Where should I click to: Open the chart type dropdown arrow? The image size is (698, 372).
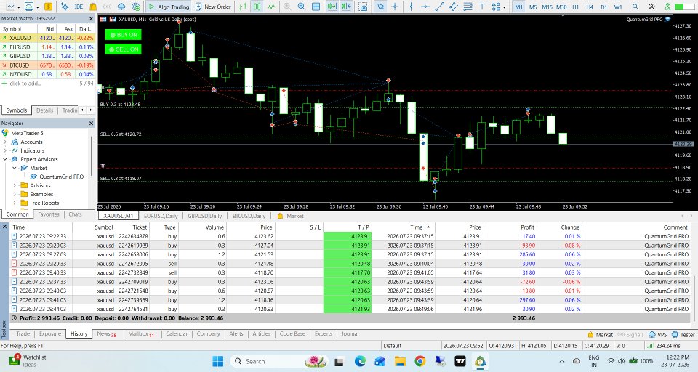(19, 7)
